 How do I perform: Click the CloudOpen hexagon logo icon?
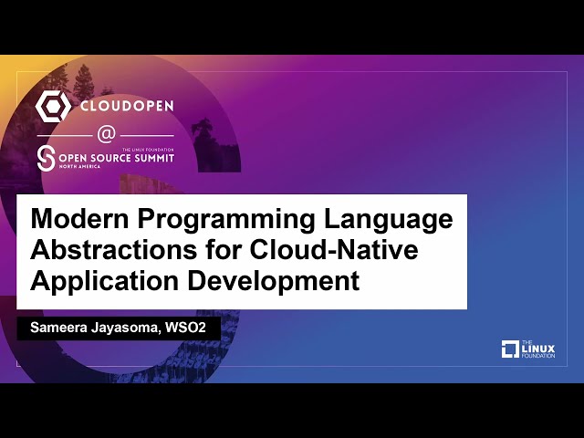pyautogui.click(x=53, y=106)
